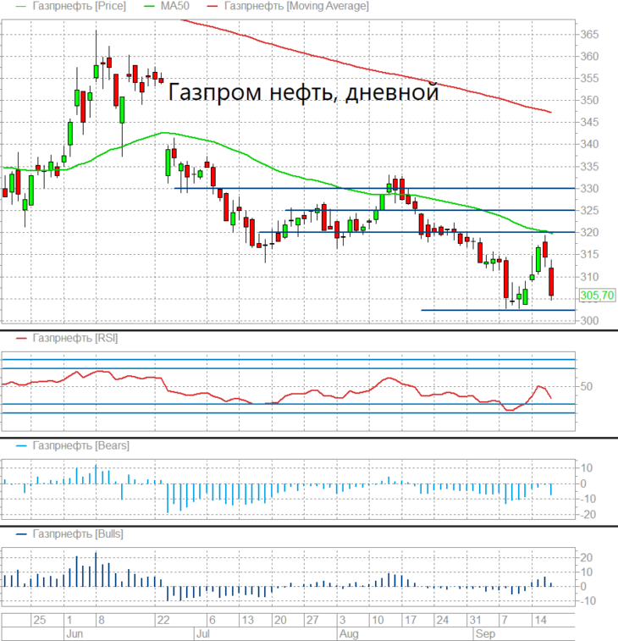Click the light-blue Bears legend marker

21,445
